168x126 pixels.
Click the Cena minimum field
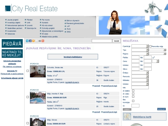135,61
